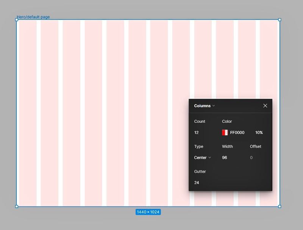
Task: Edit the column Width value of 96
Action: 224,158
